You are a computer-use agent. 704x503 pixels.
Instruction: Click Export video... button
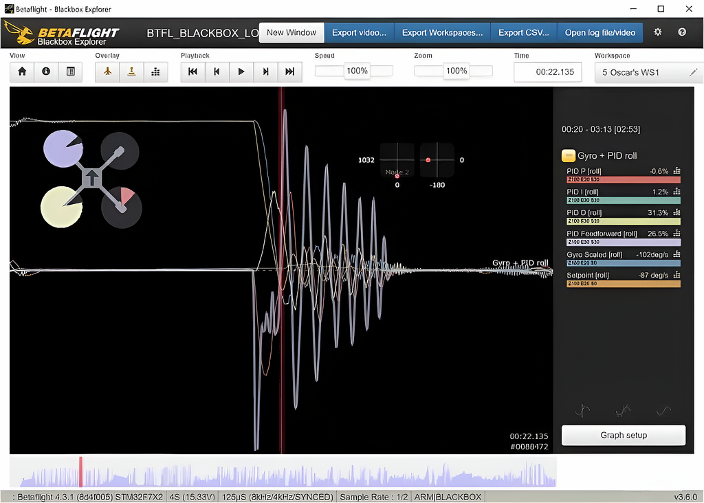[x=359, y=33]
